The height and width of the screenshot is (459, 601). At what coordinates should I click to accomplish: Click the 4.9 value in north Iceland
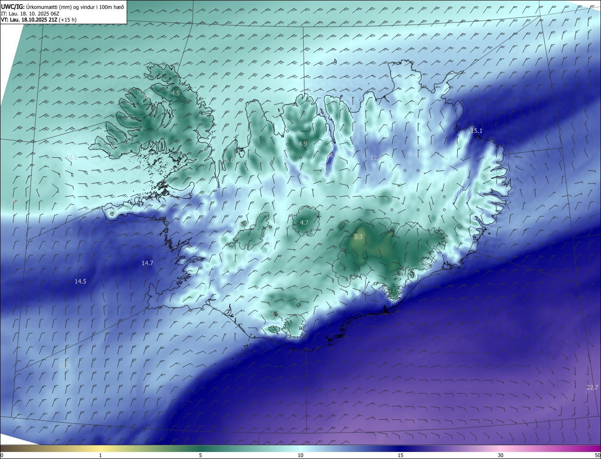pos(303,144)
